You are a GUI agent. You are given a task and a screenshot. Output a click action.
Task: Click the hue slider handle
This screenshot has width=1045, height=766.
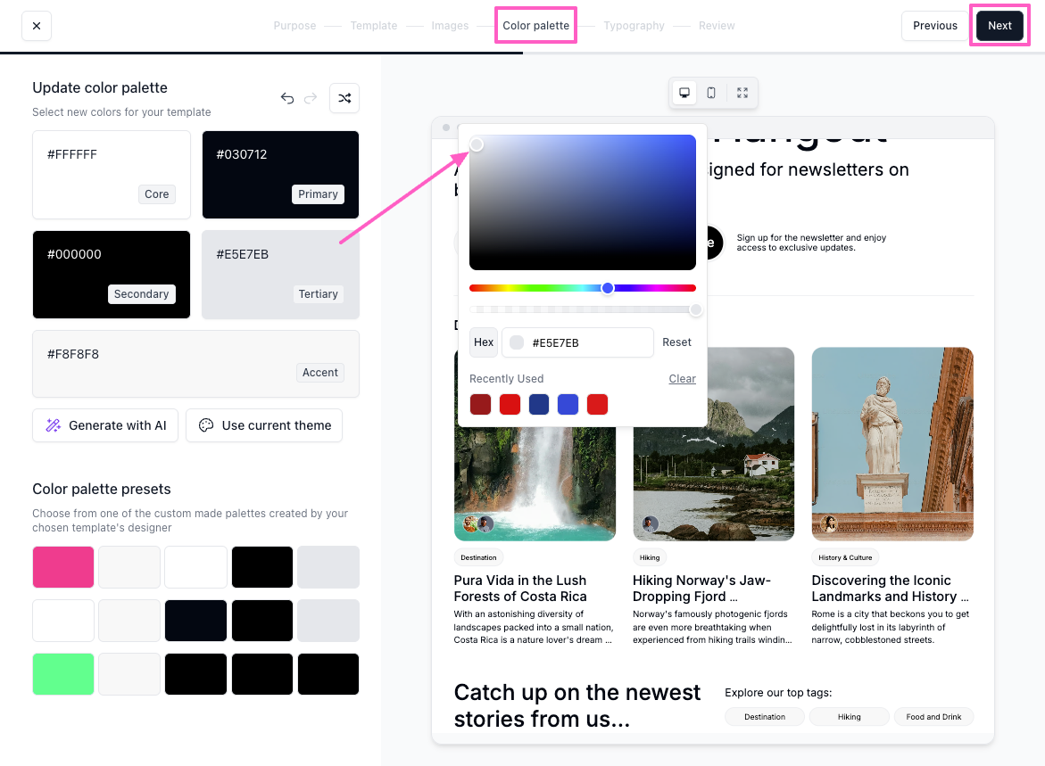pos(608,288)
